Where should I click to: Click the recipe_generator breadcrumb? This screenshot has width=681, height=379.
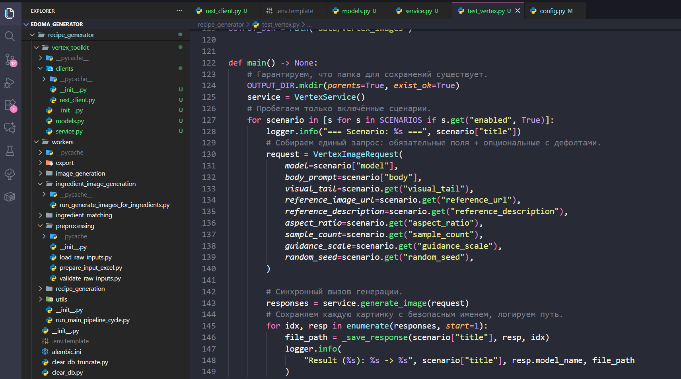click(221, 25)
